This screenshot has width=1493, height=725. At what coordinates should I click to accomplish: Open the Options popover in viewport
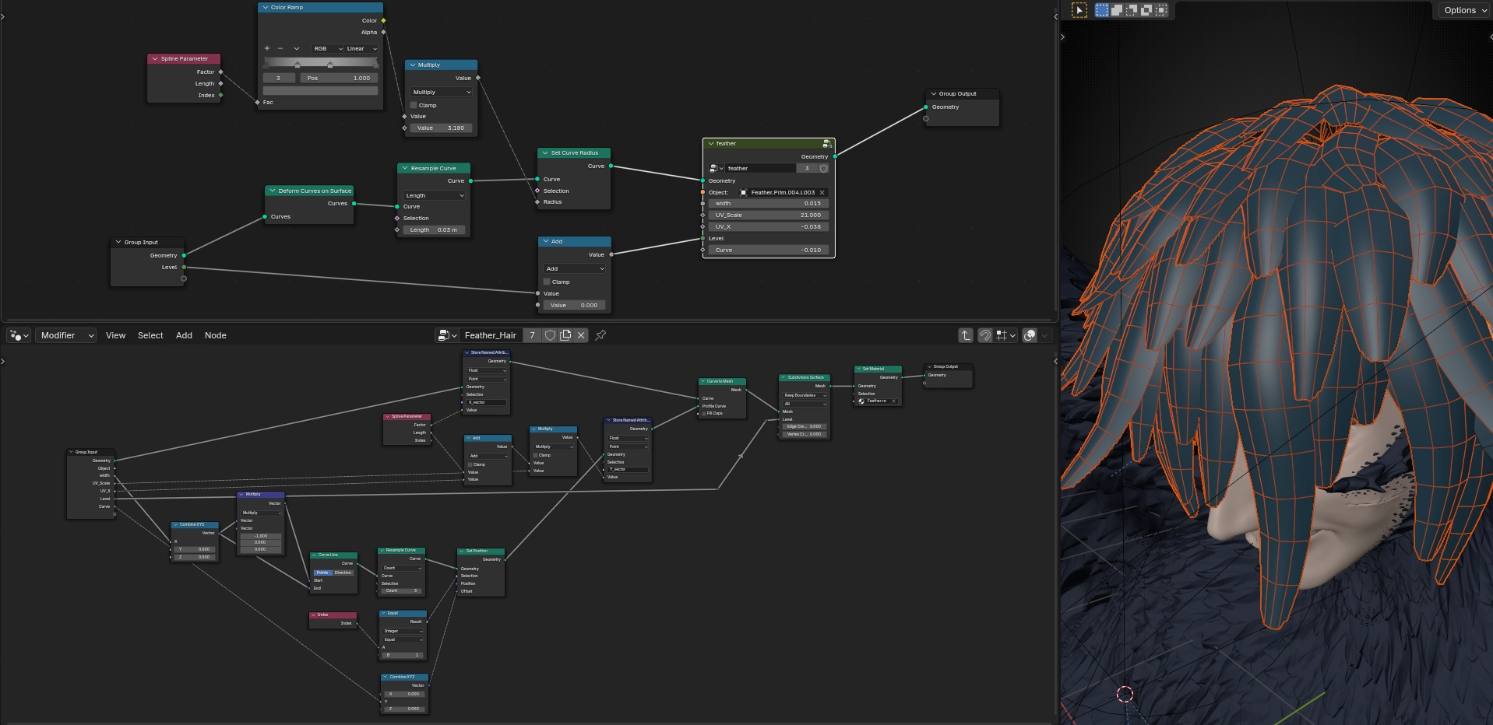tap(1463, 10)
